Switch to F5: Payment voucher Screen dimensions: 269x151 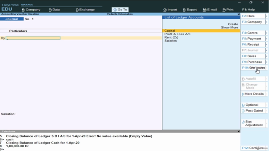coord(253,39)
